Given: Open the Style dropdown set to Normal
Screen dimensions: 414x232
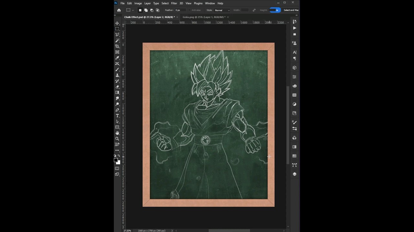Looking at the screenshot, I should [222, 10].
